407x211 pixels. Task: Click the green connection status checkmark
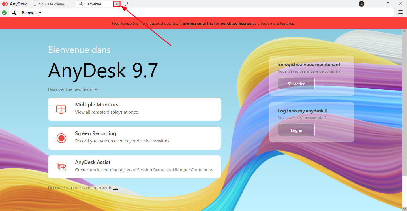(x=4, y=13)
